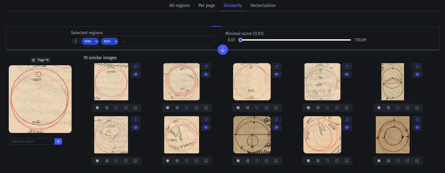The width and height of the screenshot is (445, 173).
Task: Toggle the eye icon on the first similar image
Action: pyautogui.click(x=136, y=74)
